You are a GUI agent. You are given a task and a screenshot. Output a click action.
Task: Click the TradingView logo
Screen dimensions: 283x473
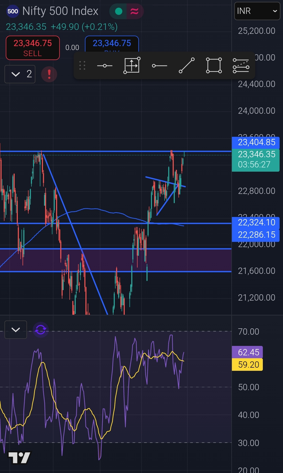point(19,458)
